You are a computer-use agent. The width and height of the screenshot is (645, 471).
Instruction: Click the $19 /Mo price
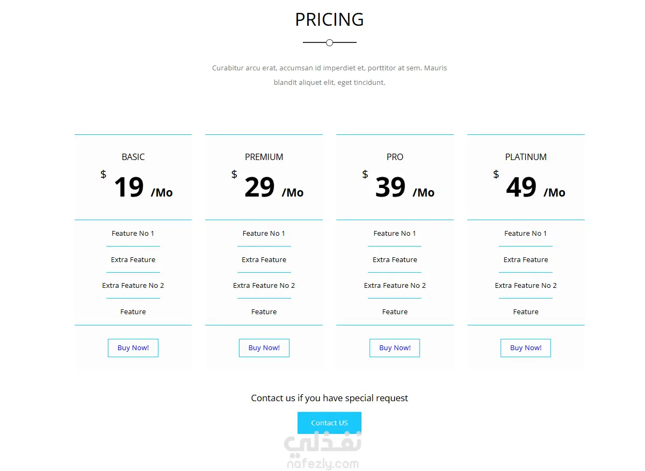pyautogui.click(x=137, y=187)
